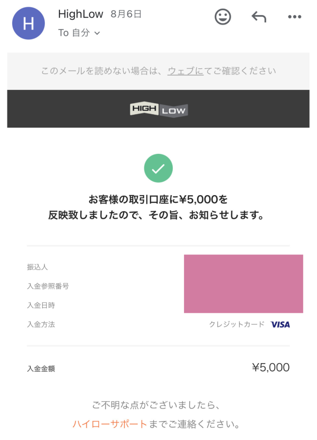Click the 振込人 label

[x=37, y=267]
